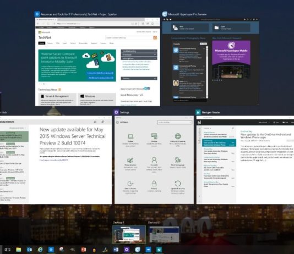Viewport: 294px width, 254px height.
Task: Open Project Spartan icon on the taskbar
Action: pos(51,250)
